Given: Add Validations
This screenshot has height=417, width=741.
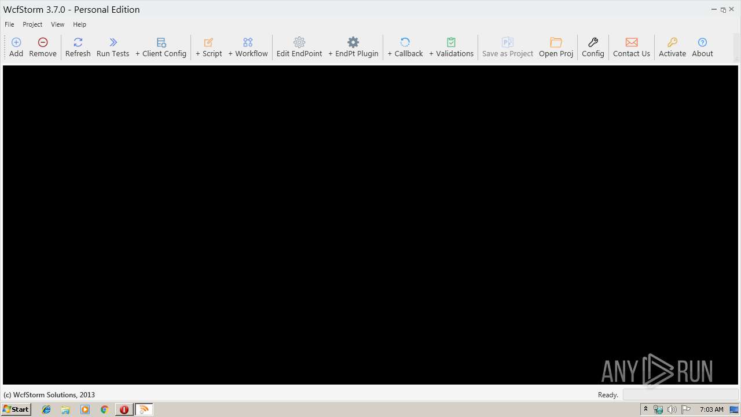Looking at the screenshot, I should 452,47.
